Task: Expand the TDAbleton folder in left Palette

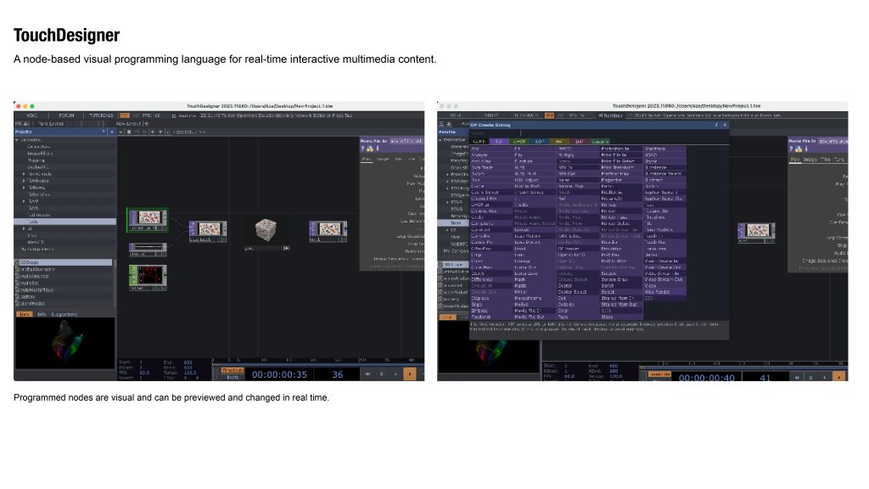Action: [24, 181]
